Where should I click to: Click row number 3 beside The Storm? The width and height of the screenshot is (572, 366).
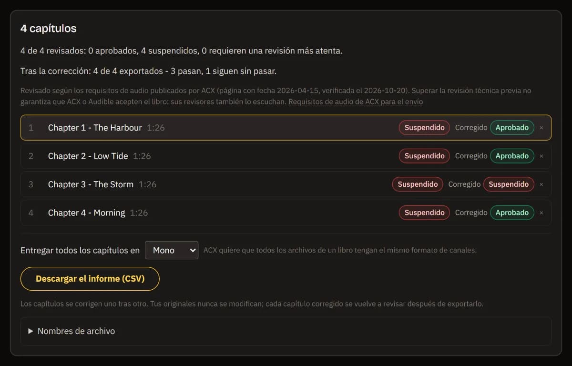(31, 184)
